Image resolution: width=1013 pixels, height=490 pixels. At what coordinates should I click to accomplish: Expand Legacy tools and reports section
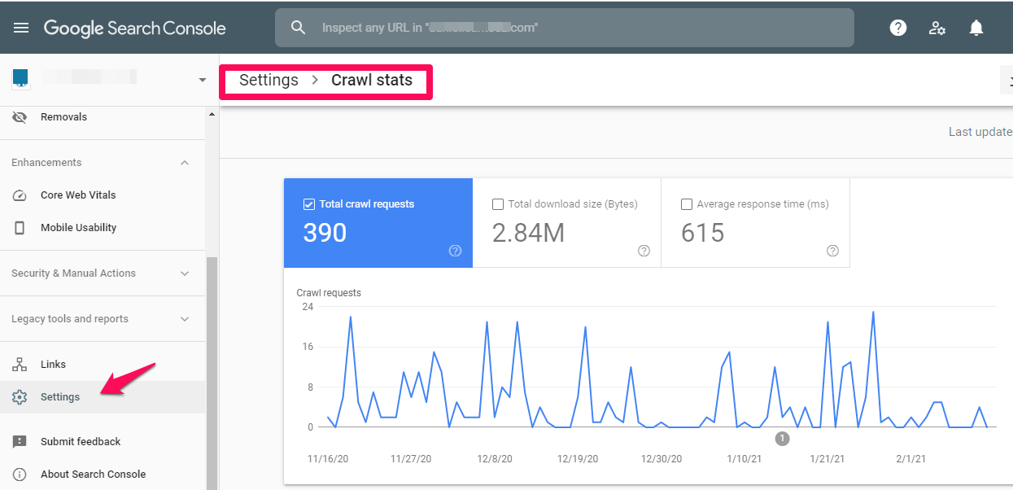(185, 319)
